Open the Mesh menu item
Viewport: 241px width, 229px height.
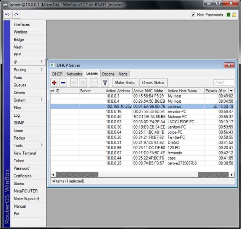28,47
